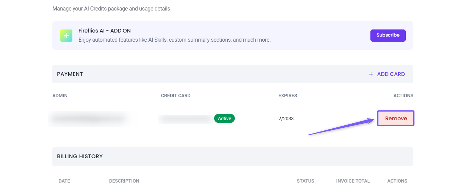Click the DATE column in billing history
Image resolution: width=453 pixels, height=189 pixels.
point(64,181)
